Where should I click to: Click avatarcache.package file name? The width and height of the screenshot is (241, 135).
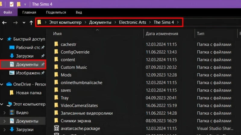point(80,129)
